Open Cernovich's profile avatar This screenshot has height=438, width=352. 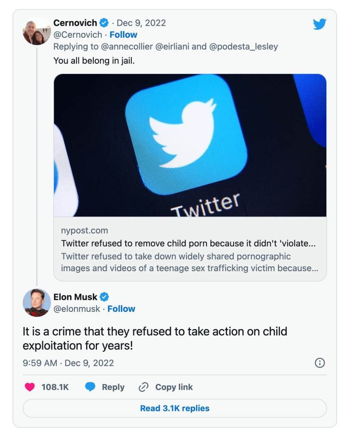37,31
